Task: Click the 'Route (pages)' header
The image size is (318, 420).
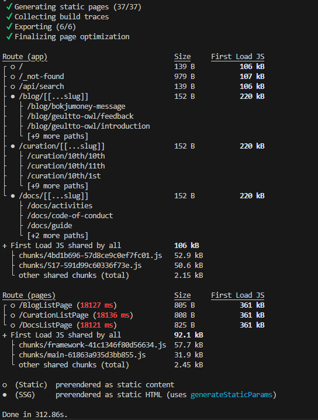Action: coord(29,295)
